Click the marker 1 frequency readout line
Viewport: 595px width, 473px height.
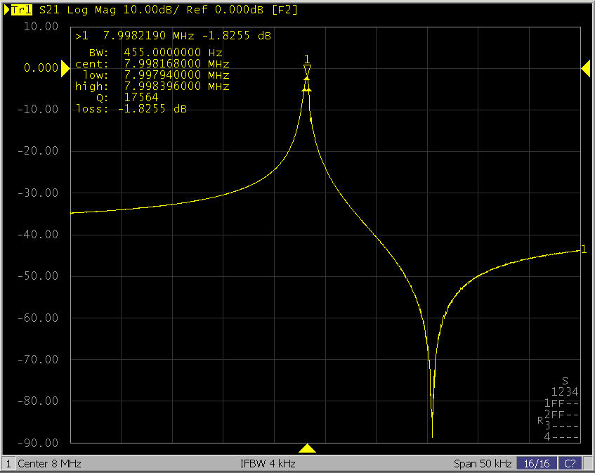point(173,36)
